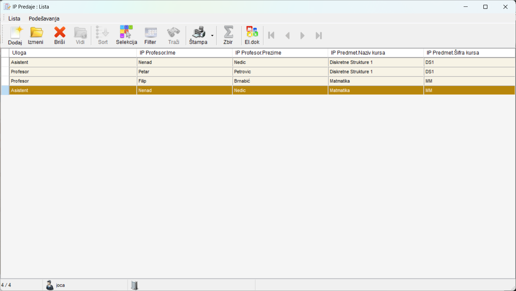Click the Štampa printer icon
The height and width of the screenshot is (291, 516).
pyautogui.click(x=198, y=35)
